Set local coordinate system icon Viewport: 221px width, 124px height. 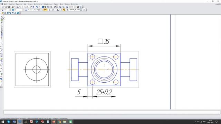(58, 10)
